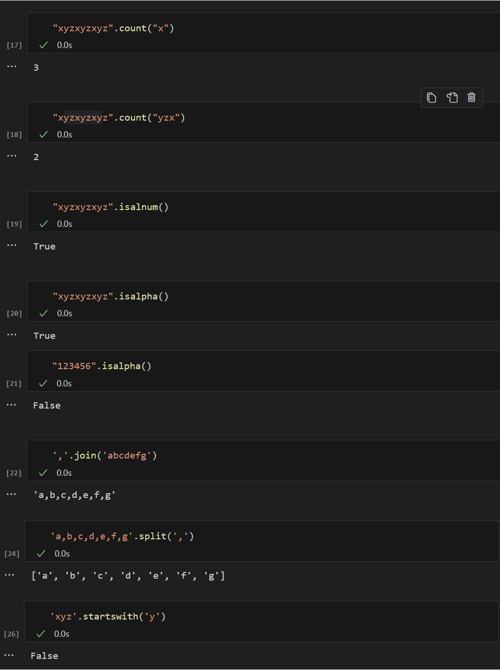This screenshot has width=500, height=670.
Task: Click the trash can delete icon
Action: click(x=472, y=98)
